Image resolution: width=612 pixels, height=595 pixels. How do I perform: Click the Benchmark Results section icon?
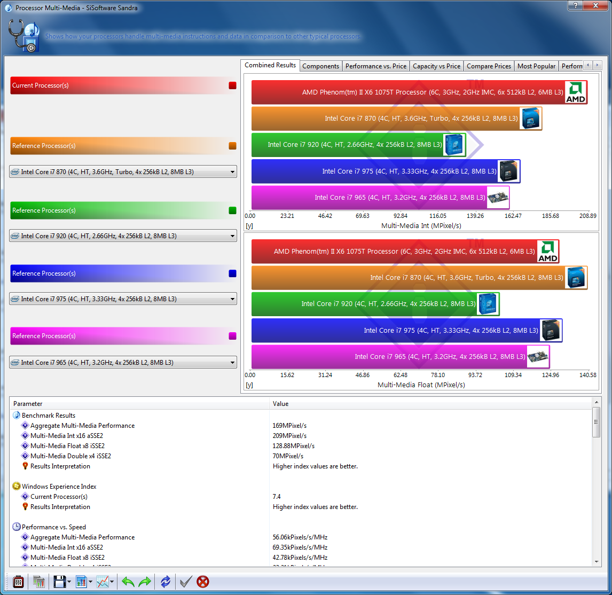pos(17,415)
